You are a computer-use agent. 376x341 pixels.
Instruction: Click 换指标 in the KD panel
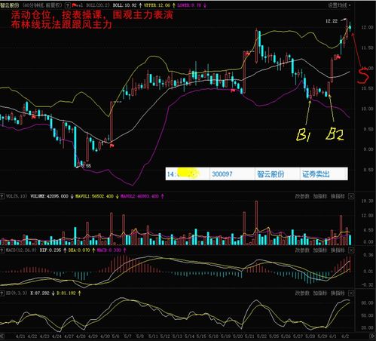pos(338,293)
